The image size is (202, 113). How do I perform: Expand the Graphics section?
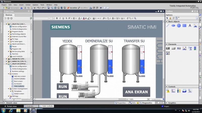166,103
